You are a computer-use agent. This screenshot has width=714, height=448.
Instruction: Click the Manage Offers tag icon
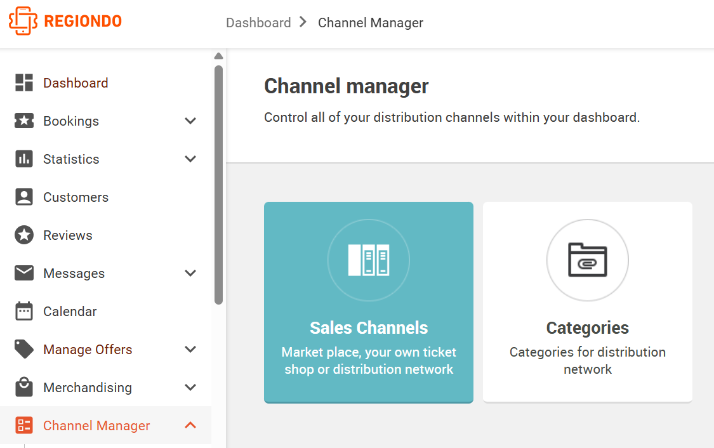(24, 349)
